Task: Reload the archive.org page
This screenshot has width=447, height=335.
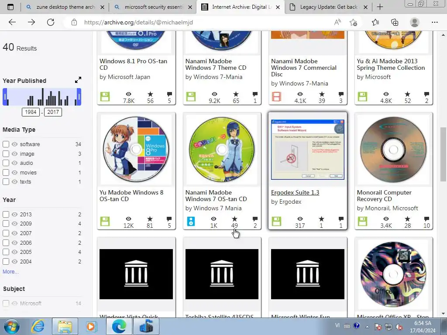Action: (x=51, y=22)
